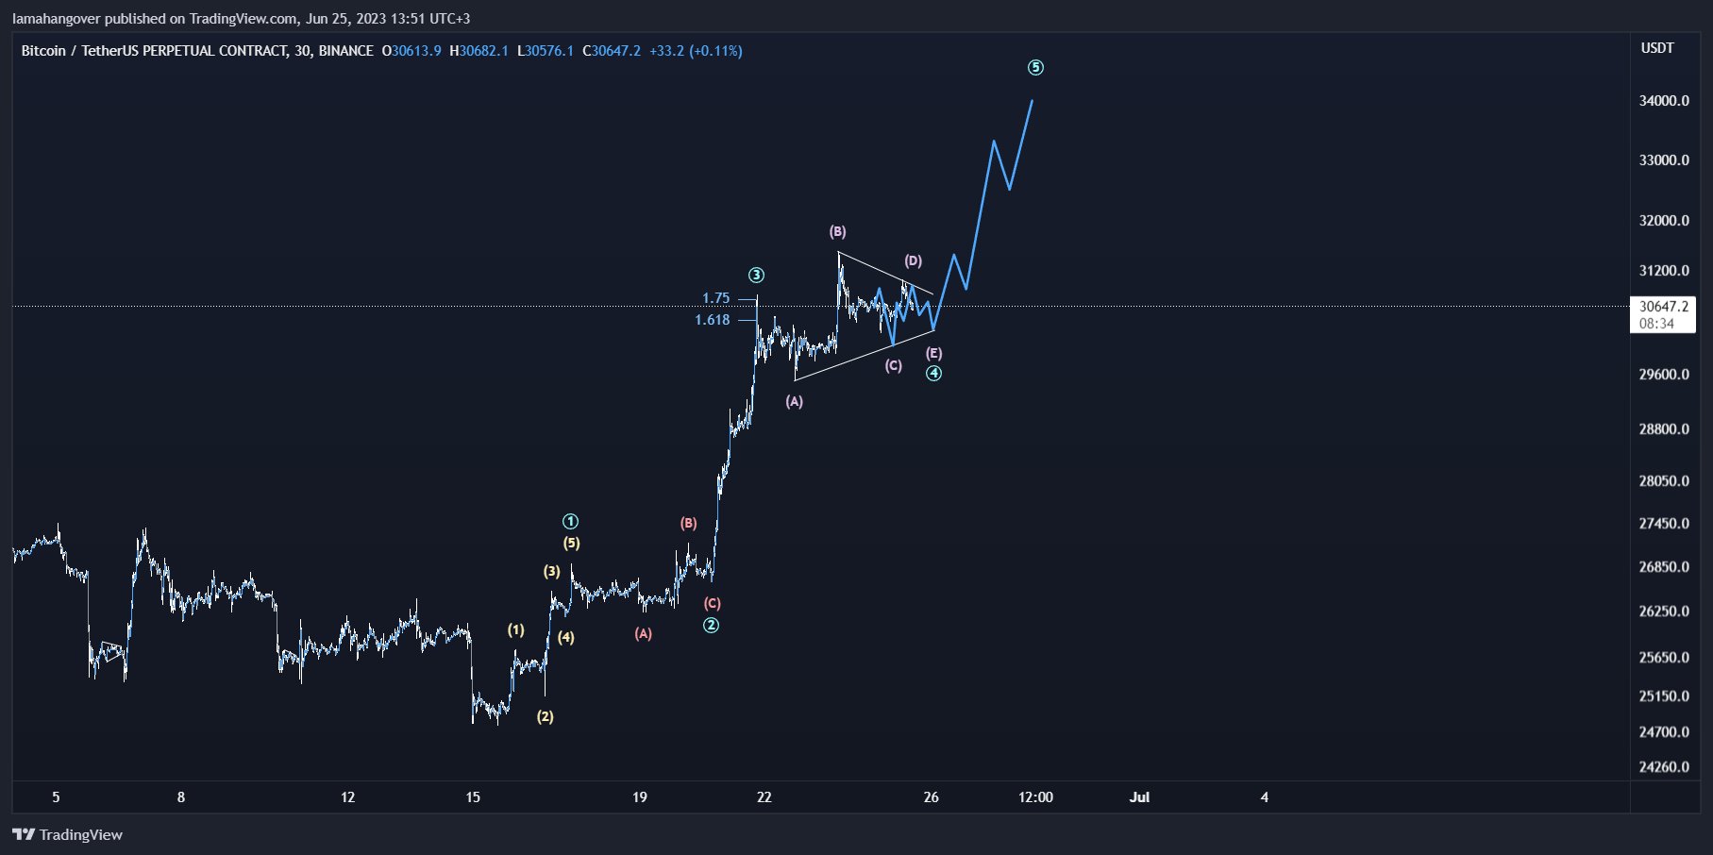Click the 27450.0 price axis label
This screenshot has height=855, width=1713.
click(1664, 524)
